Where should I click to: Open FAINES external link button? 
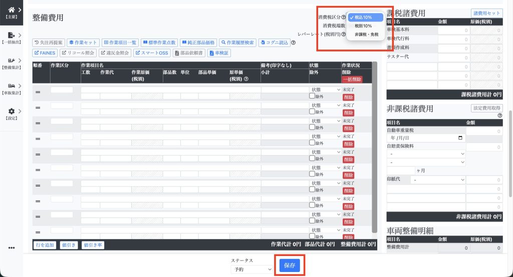tap(45, 53)
